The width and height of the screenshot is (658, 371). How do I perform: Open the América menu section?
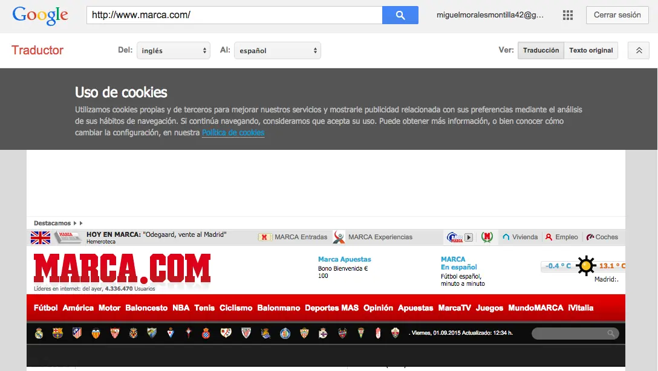click(x=78, y=308)
